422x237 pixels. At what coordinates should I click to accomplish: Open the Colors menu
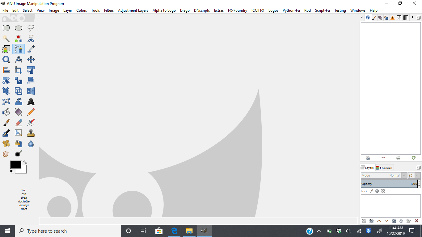click(x=82, y=10)
